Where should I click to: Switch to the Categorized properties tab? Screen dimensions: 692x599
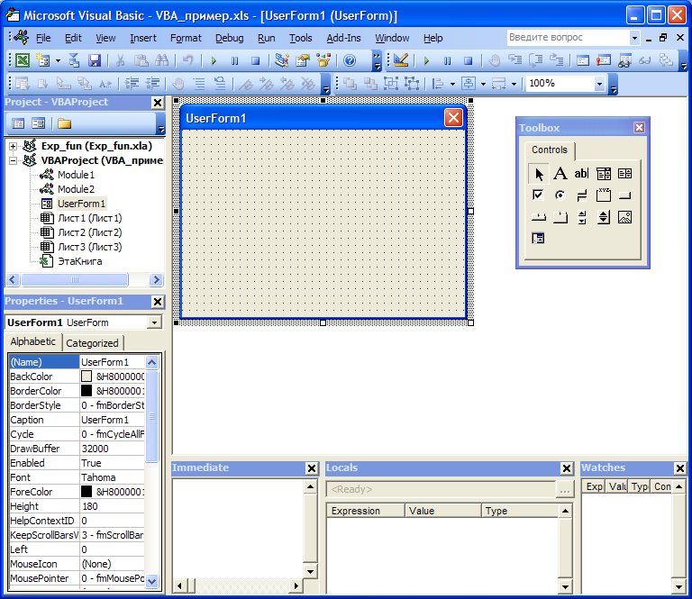92,342
